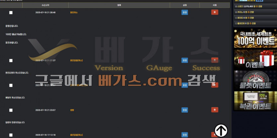The height and width of the screenshot is (138, 277).
Task: Click the 전환 link in 카지노 row
Action: [x=252, y=12]
